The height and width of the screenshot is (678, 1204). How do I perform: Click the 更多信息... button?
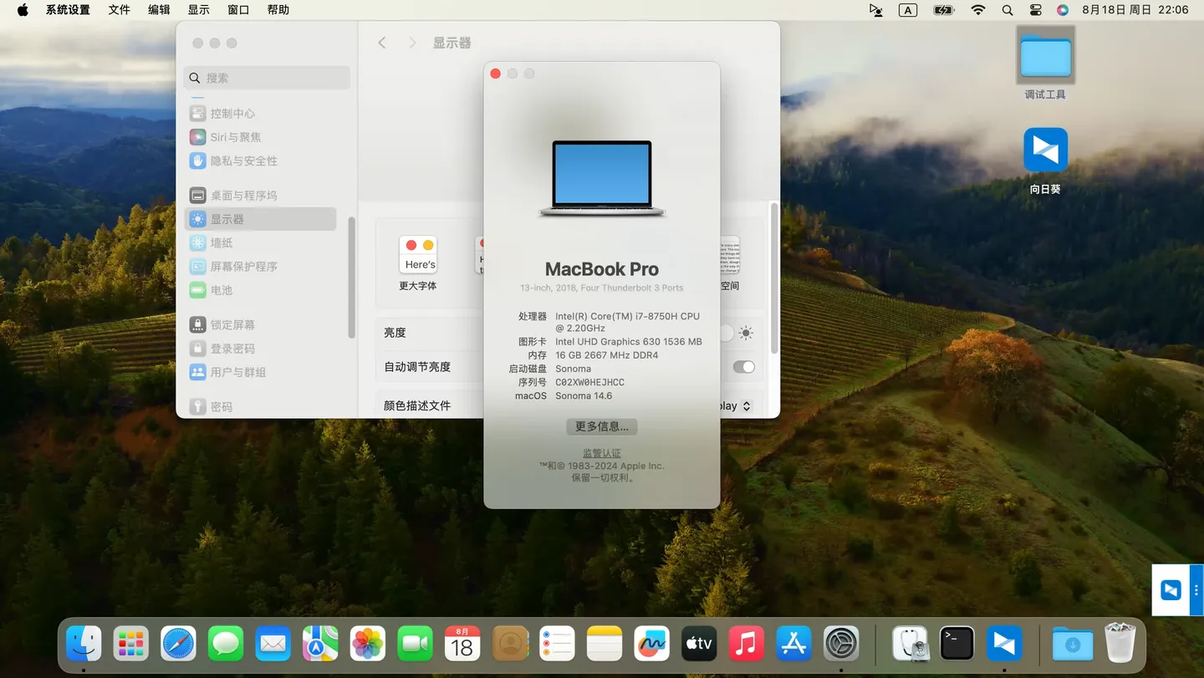coord(602,426)
